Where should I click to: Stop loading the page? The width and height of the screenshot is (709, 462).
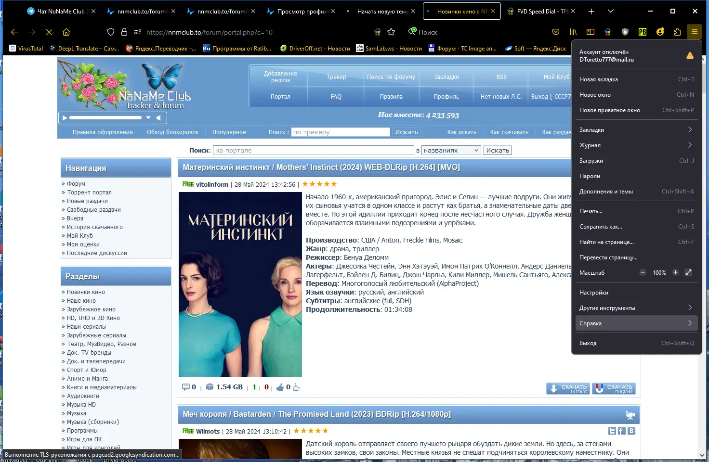(49, 32)
